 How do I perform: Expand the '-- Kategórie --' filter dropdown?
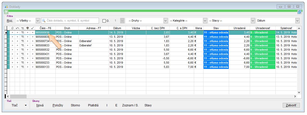(x=205, y=21)
